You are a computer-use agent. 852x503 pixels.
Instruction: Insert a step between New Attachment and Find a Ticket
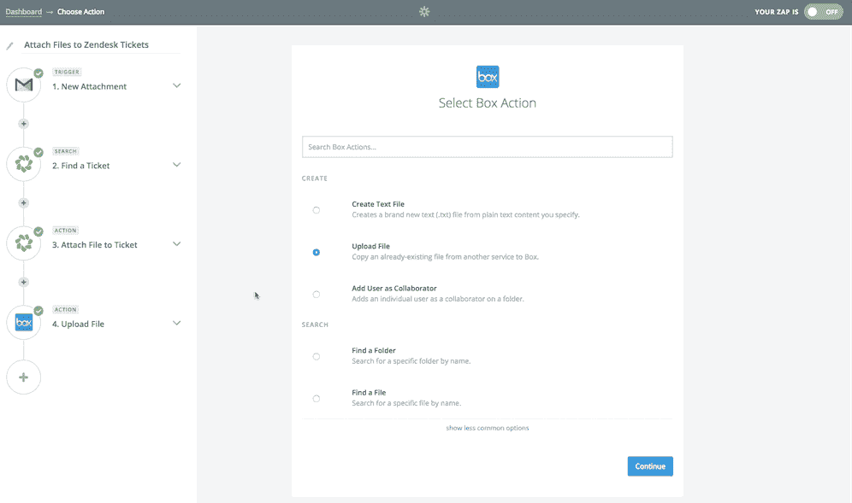23,124
